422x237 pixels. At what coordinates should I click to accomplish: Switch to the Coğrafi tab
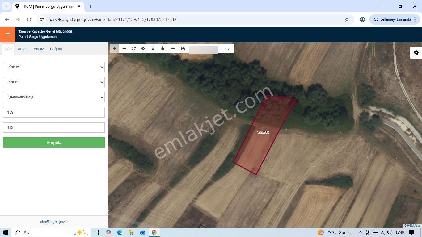56,49
